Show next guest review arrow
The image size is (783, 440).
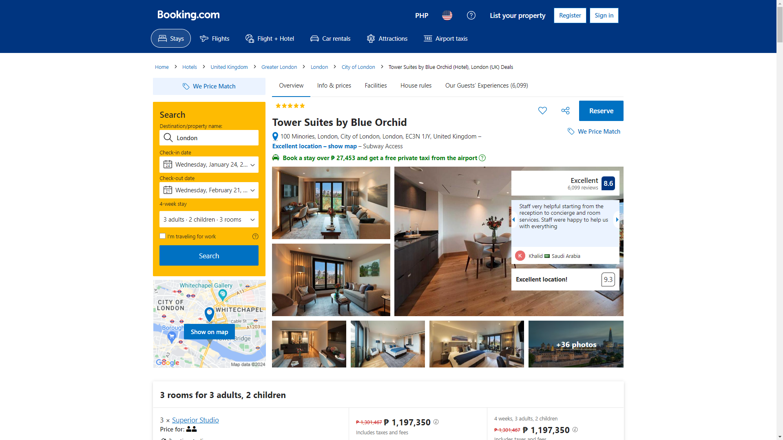617,220
